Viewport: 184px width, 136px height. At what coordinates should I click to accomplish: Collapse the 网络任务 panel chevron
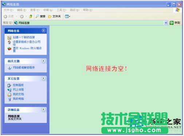43,31
